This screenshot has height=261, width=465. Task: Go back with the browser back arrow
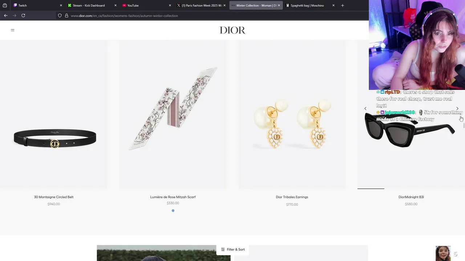click(5, 16)
